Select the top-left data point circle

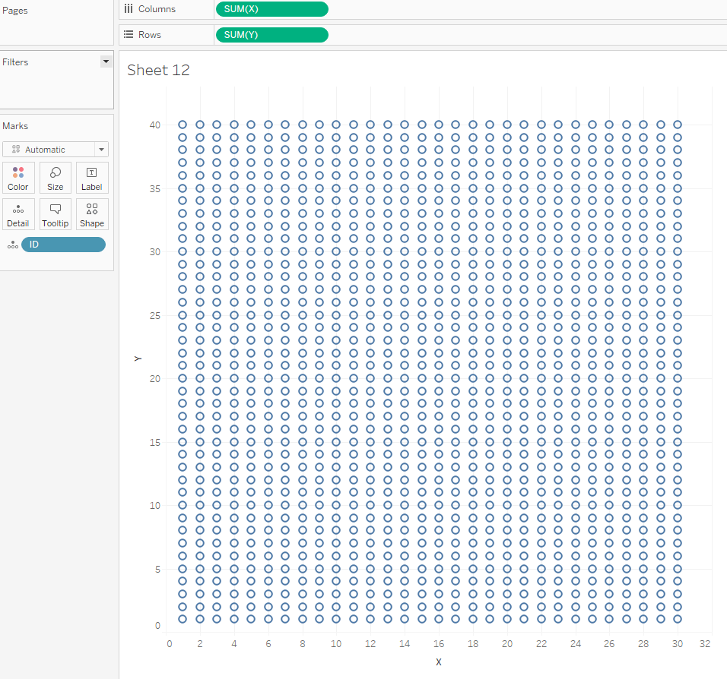pos(183,125)
